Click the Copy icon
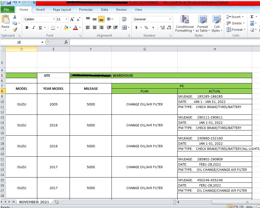 tap(15, 23)
